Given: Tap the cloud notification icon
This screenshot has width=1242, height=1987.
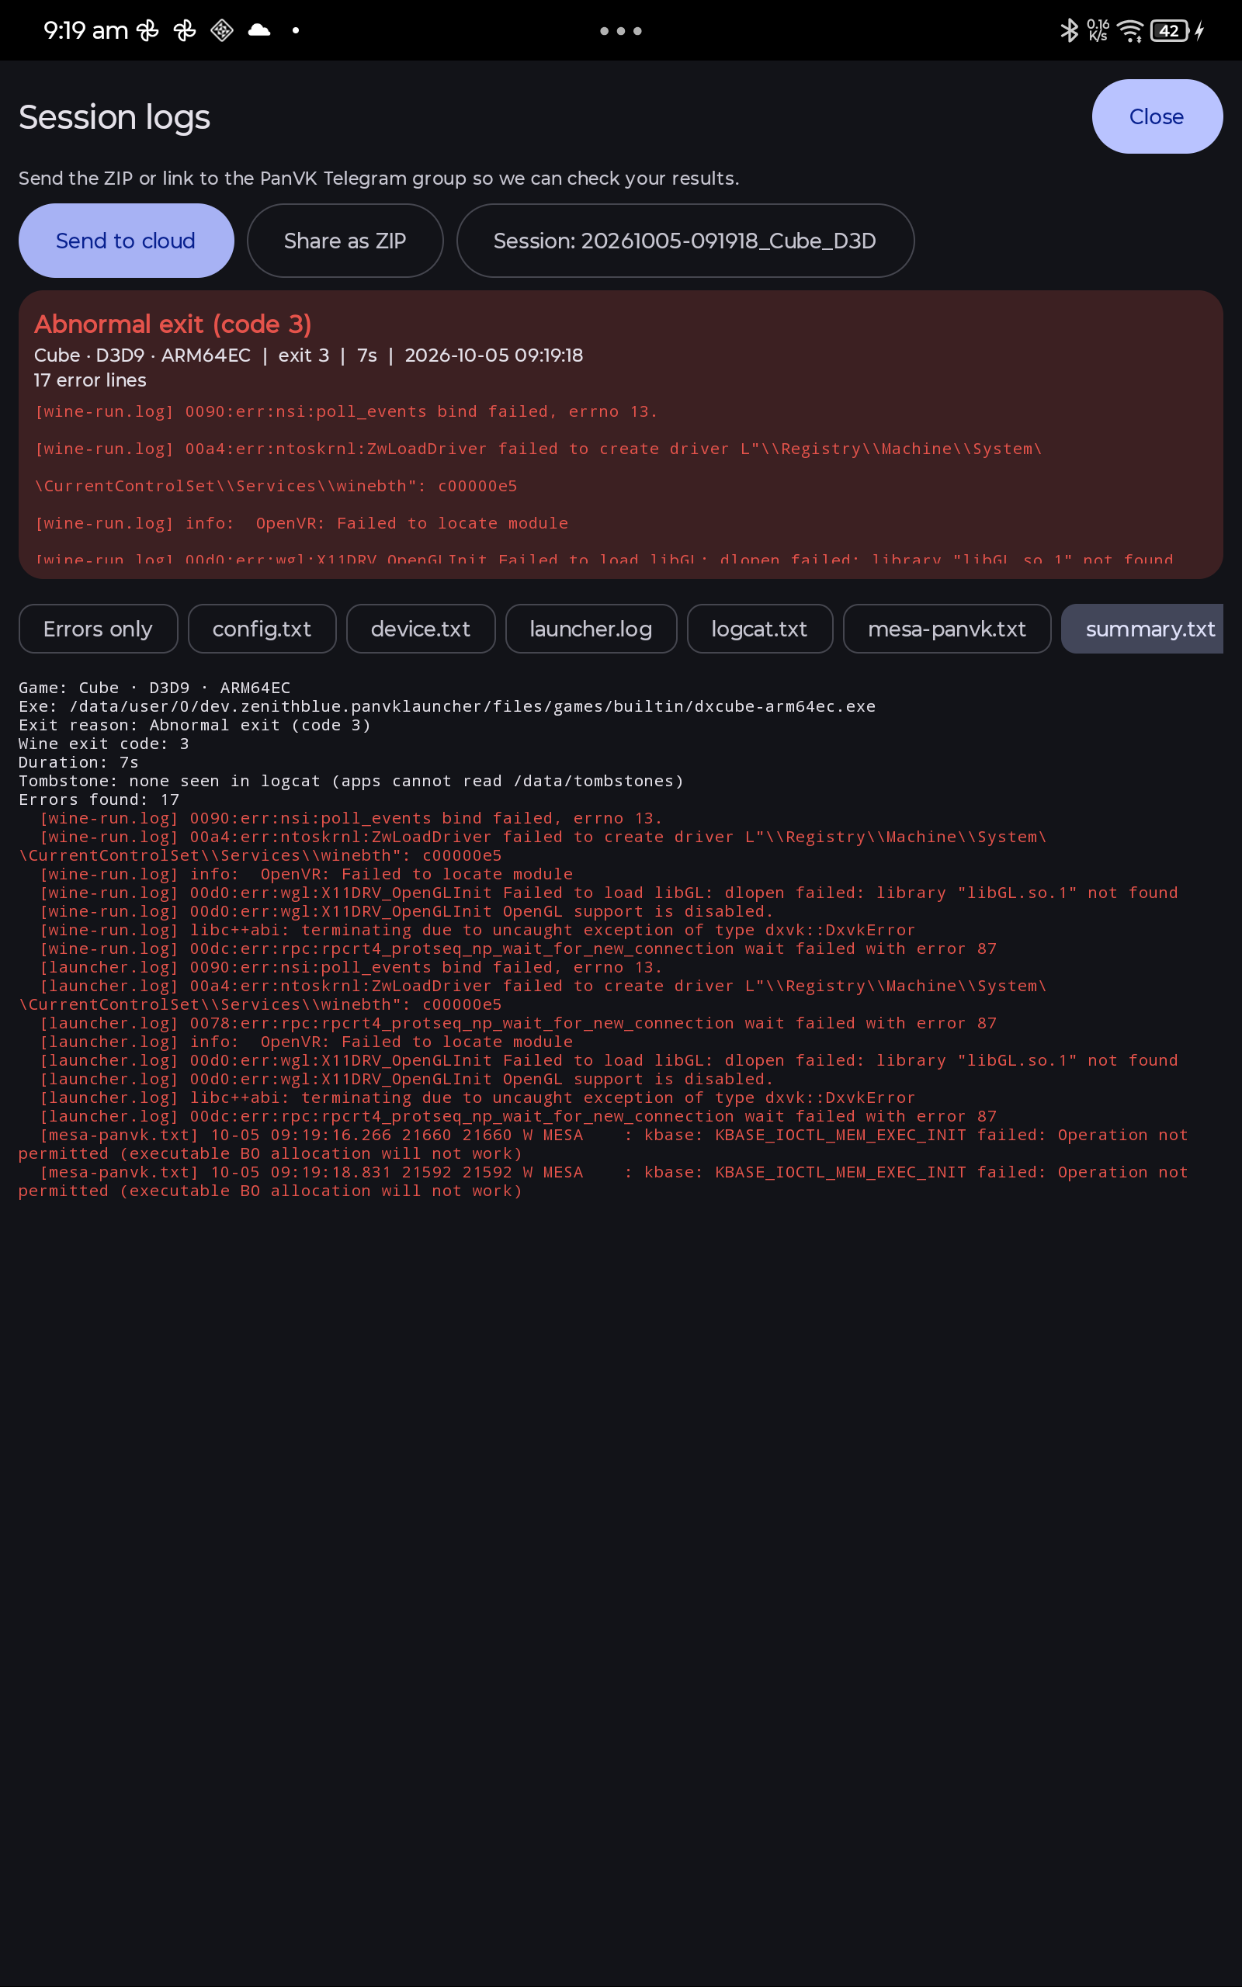Looking at the screenshot, I should pyautogui.click(x=259, y=30).
